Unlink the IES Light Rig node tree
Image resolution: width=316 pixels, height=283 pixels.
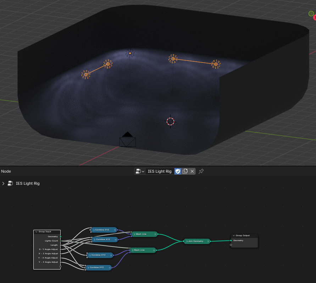tap(192, 171)
